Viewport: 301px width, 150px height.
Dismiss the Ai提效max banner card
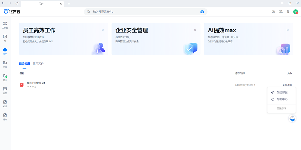click(x=287, y=30)
